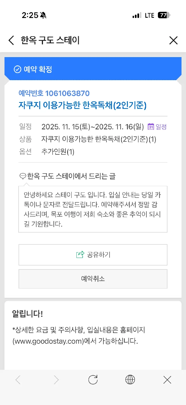Tap the back arrow in header
The width and height of the screenshot is (186, 405).
[x=11, y=40]
